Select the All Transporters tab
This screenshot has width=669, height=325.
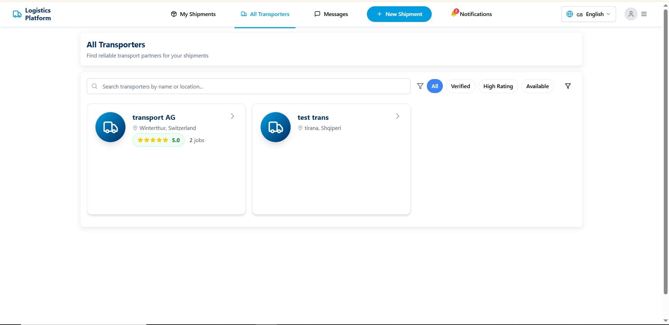tap(265, 14)
